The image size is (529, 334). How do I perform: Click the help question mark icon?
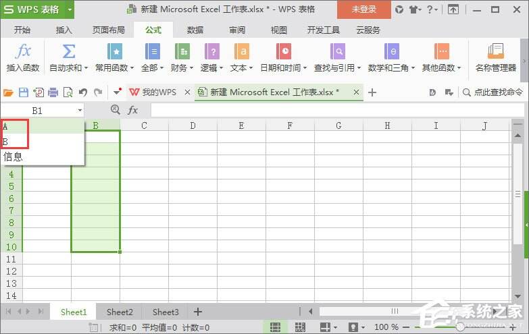pyautogui.click(x=430, y=9)
